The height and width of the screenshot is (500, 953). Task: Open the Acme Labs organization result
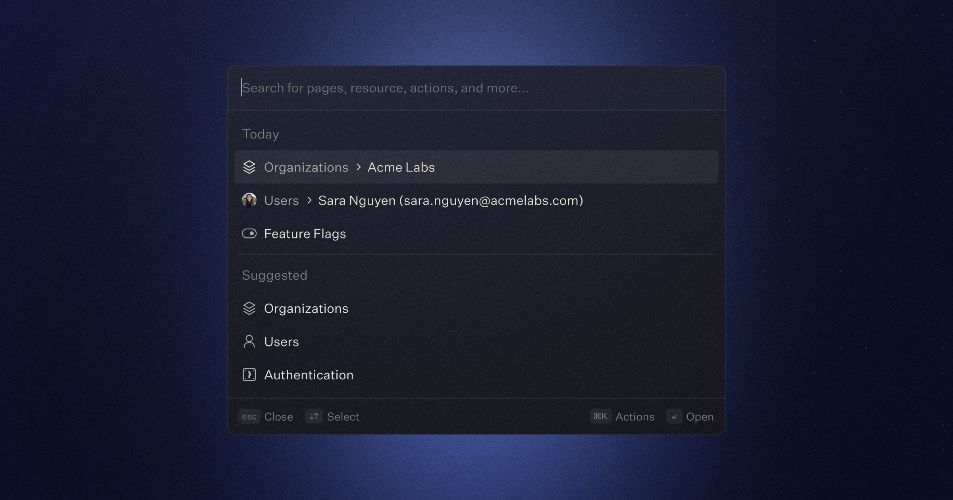click(401, 167)
